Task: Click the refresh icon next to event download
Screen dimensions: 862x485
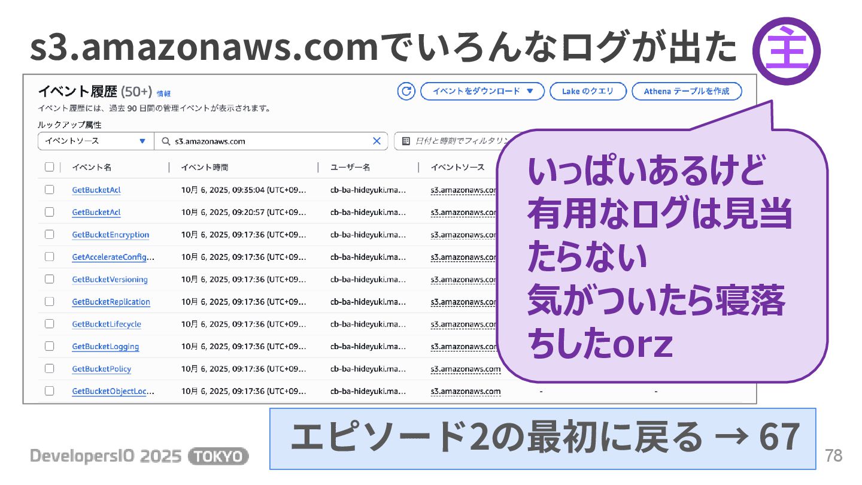Action: pyautogui.click(x=406, y=92)
